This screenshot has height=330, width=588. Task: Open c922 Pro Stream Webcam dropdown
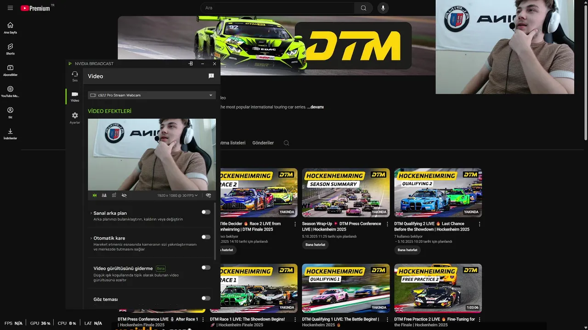pyautogui.click(x=152, y=95)
